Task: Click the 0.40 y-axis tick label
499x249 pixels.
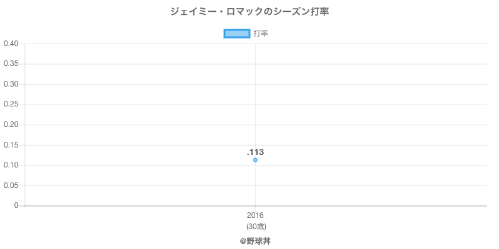Action: coord(11,44)
